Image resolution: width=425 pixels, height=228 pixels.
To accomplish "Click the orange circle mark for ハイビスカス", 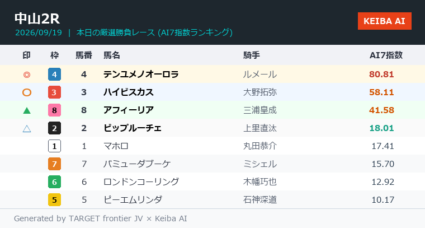I will 27,92.
